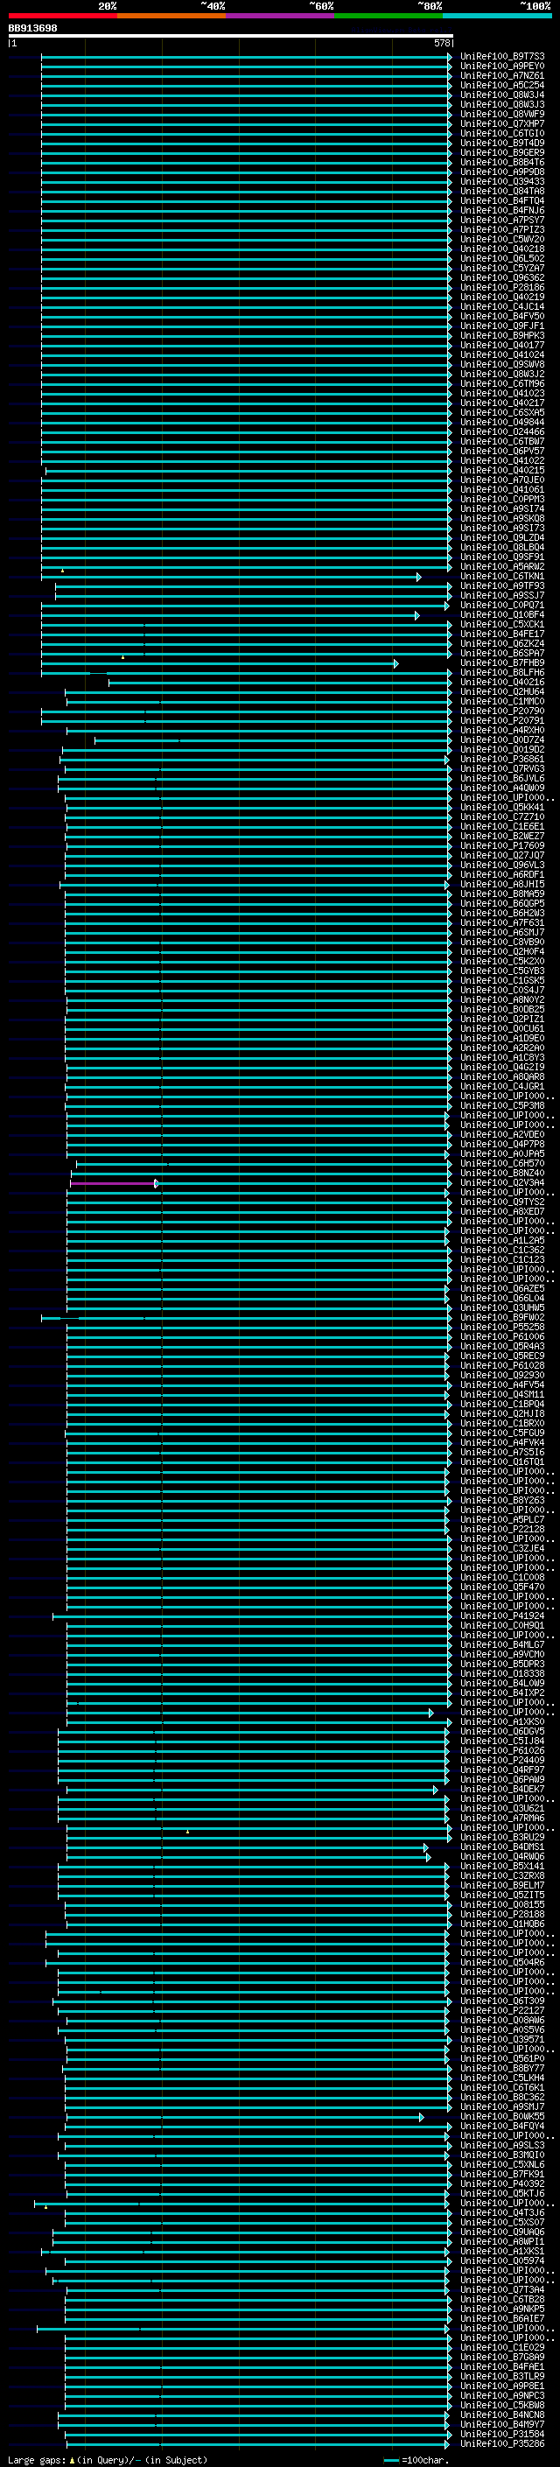Viewport: 560px width, 2467px height.
Task: Click the UniRef100_B9FW02 label
Action: pos(502,1318)
